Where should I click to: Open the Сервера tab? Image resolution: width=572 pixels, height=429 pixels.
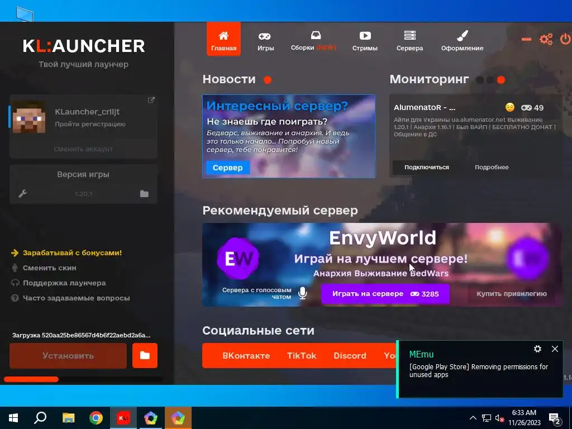tap(409, 41)
